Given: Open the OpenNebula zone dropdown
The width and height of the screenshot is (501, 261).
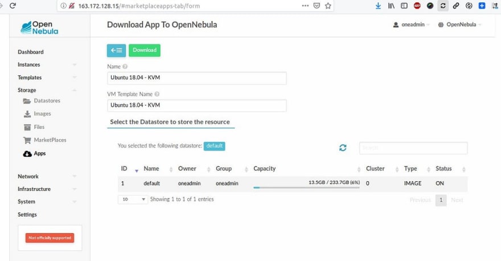Looking at the screenshot, I should point(459,25).
